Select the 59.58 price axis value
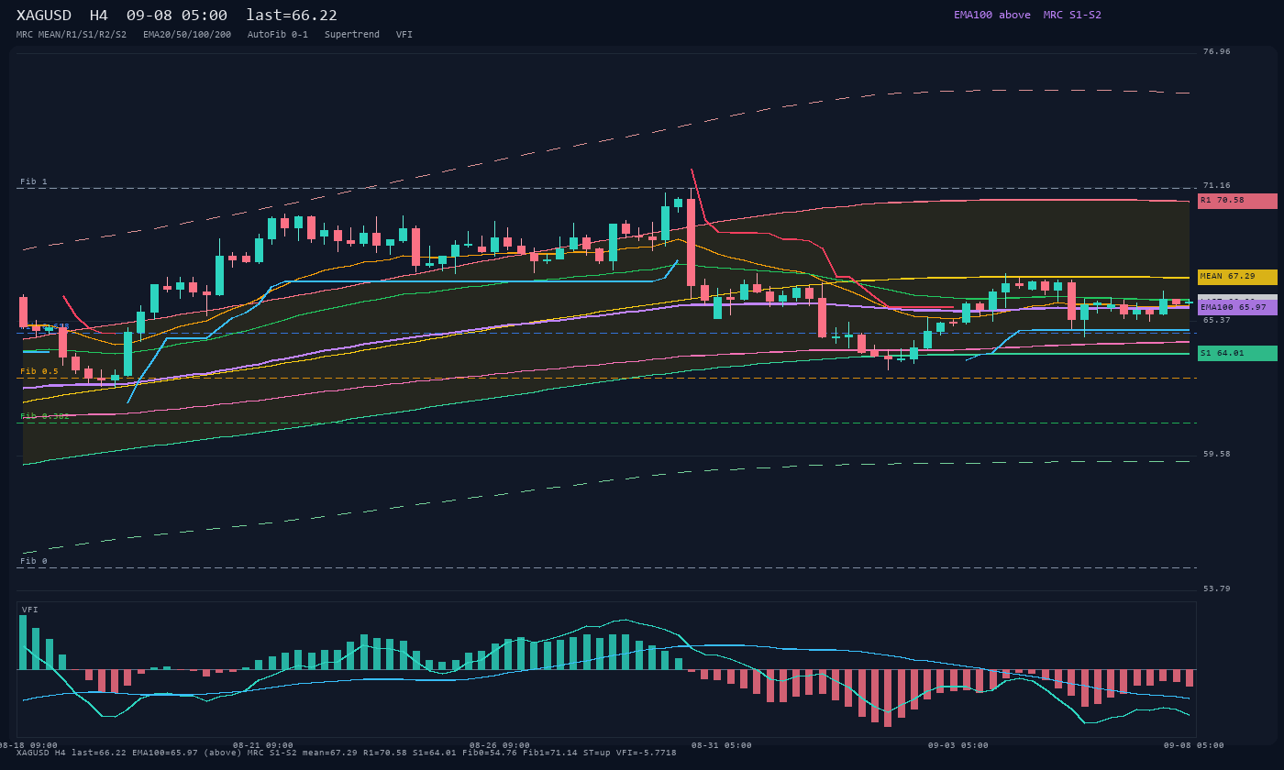The width and height of the screenshot is (1284, 770). (1217, 454)
